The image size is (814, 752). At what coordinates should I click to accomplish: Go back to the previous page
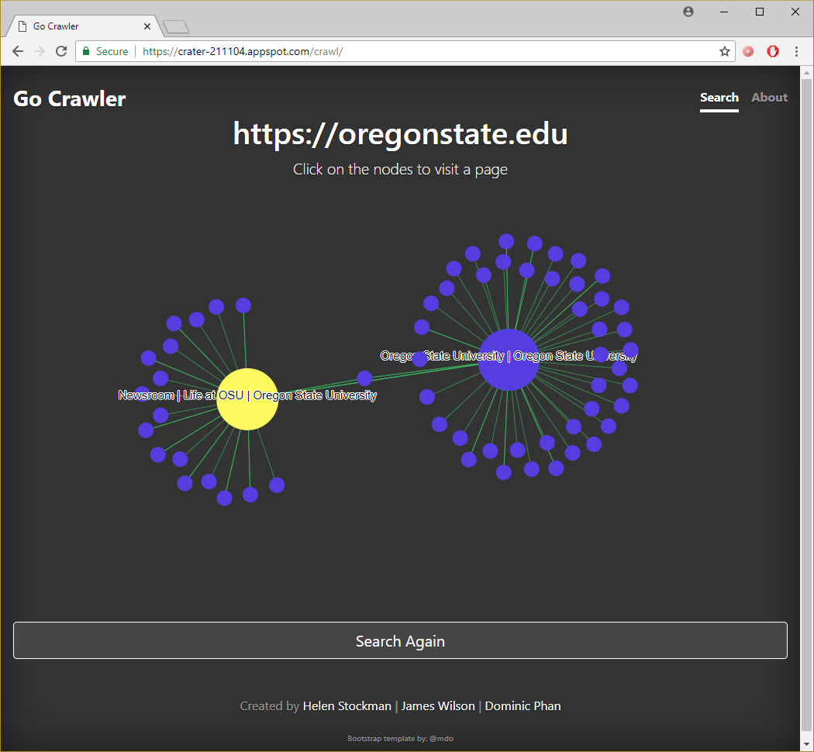[18, 51]
